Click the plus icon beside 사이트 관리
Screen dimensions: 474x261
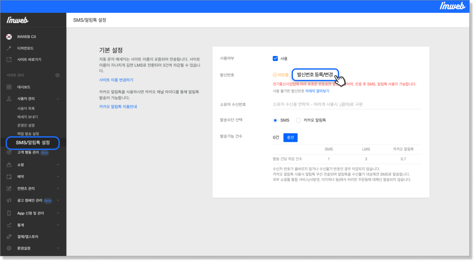pyautogui.click(x=58, y=75)
